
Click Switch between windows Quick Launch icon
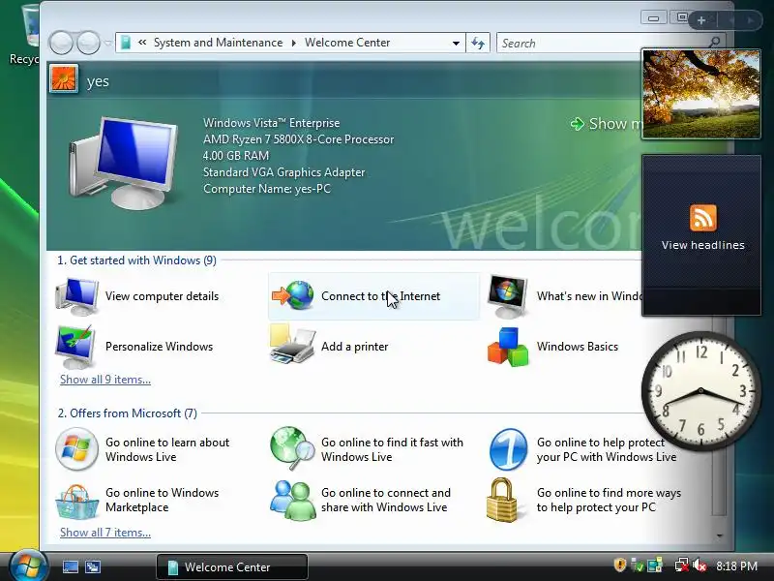tap(93, 566)
